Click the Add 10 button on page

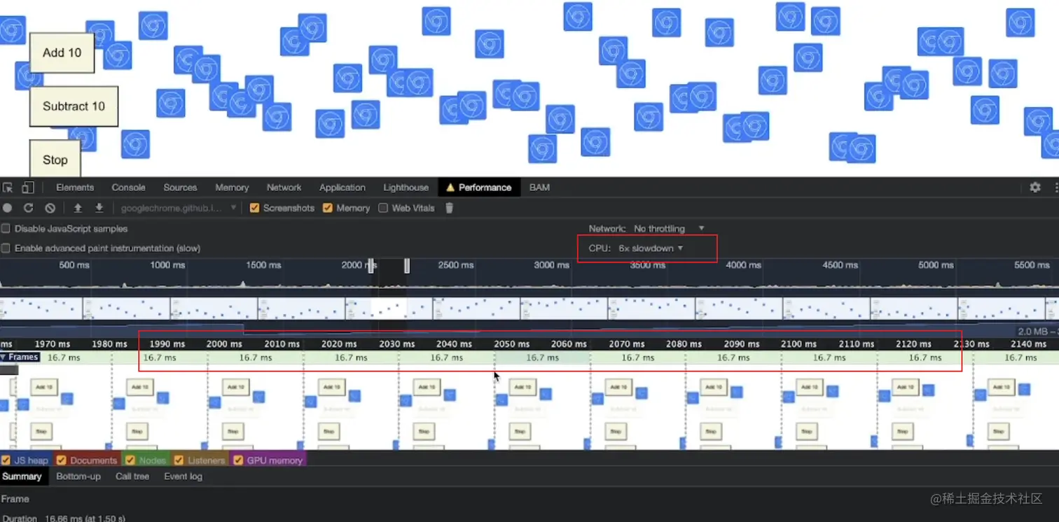coord(62,52)
